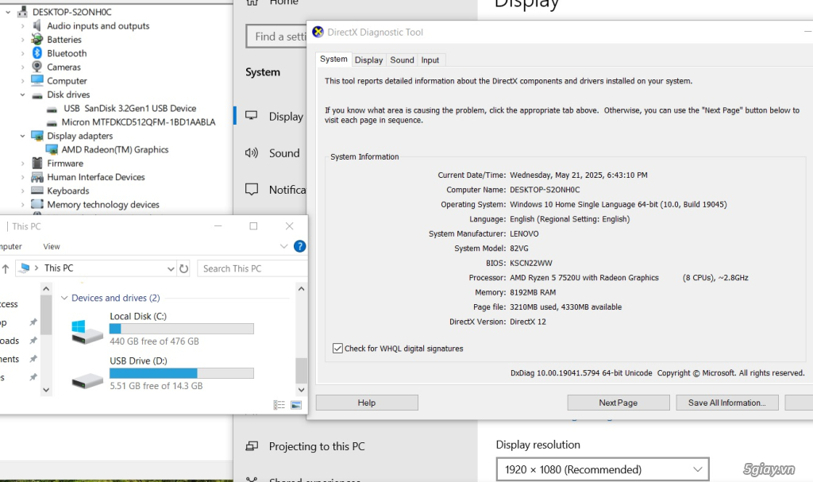
Task: Click the Firmware chip icon
Action: coord(37,163)
